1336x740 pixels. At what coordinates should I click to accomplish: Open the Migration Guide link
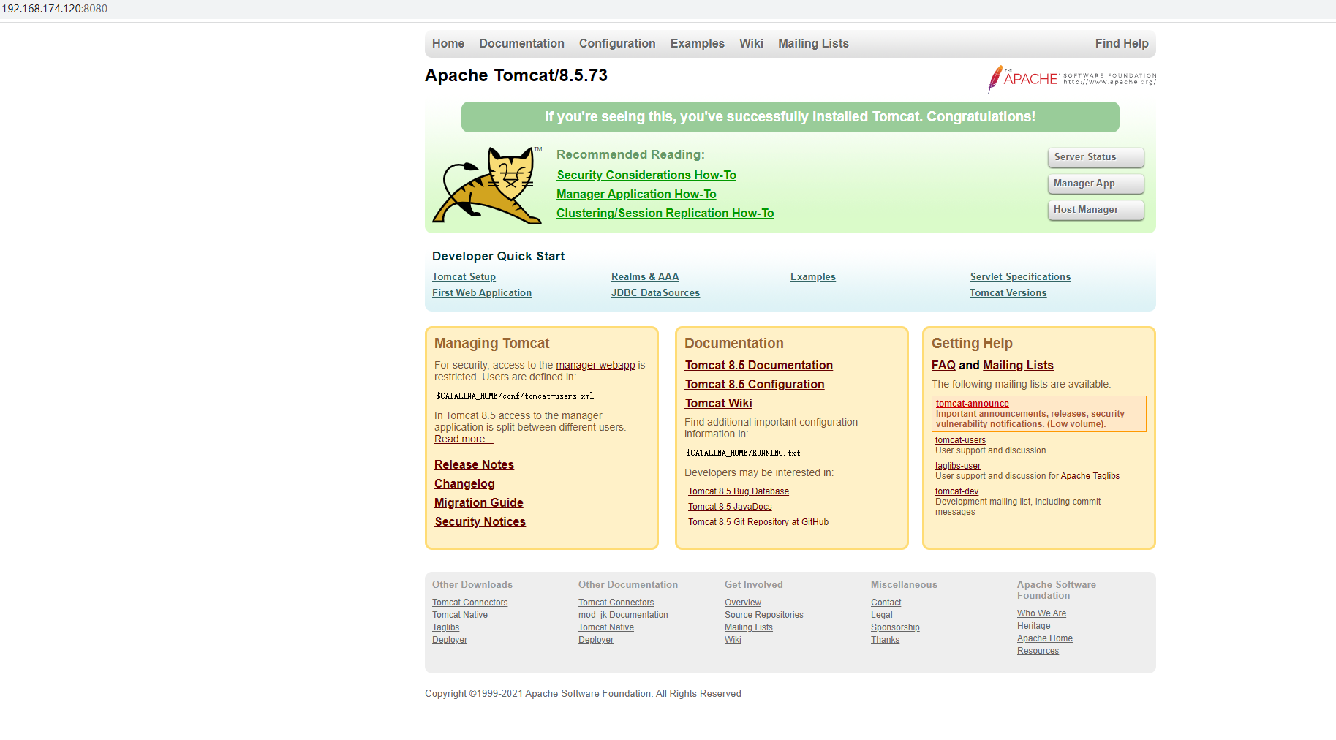tap(479, 503)
